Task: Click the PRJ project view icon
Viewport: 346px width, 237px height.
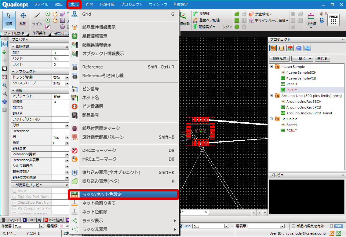Action: pos(273,48)
